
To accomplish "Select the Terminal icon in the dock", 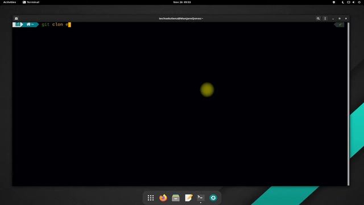I will click(x=201, y=198).
